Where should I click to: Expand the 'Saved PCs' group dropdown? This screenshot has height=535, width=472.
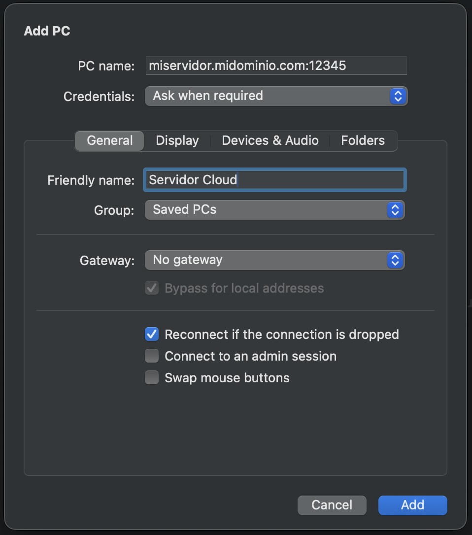tap(269, 210)
